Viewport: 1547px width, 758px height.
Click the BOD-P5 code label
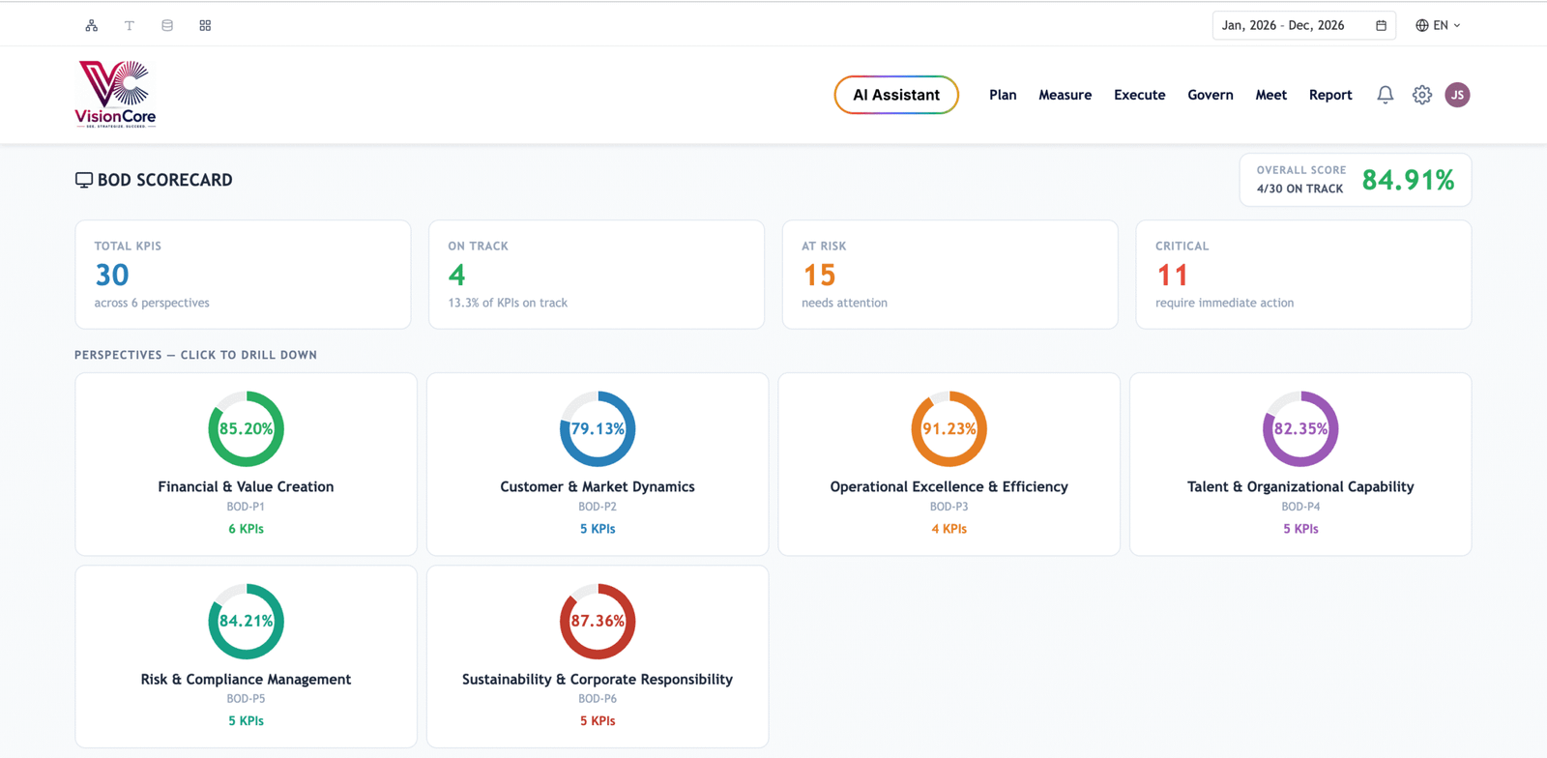[x=246, y=699]
